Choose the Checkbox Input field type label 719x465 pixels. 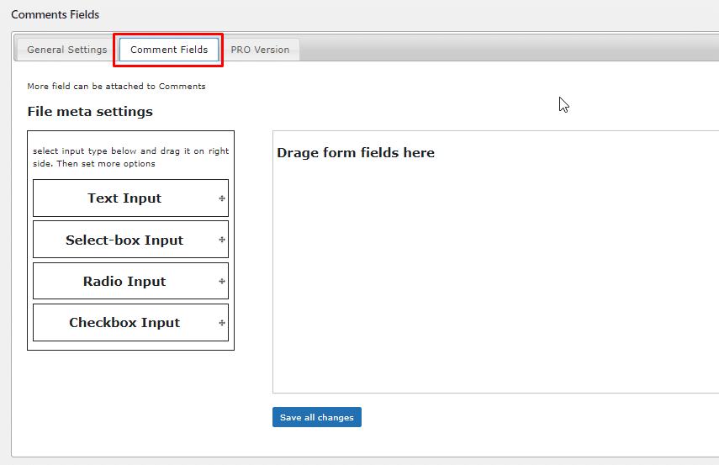pyautogui.click(x=124, y=323)
